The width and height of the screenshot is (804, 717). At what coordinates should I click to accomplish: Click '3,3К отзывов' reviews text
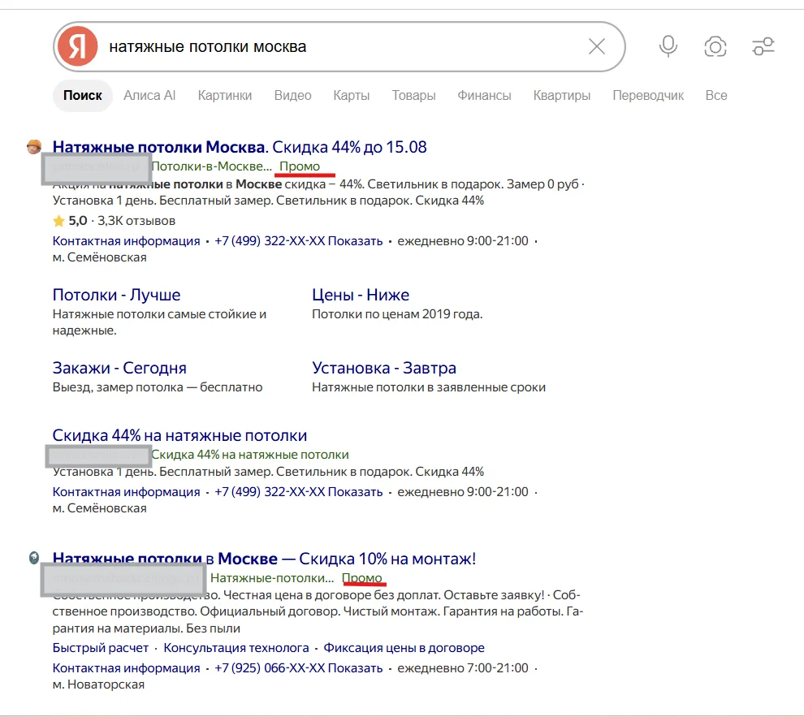pyautogui.click(x=136, y=221)
